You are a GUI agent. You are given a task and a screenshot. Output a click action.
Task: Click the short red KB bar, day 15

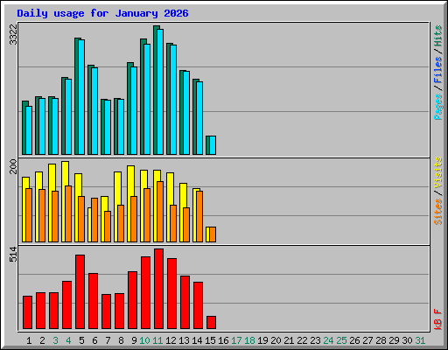point(212,323)
